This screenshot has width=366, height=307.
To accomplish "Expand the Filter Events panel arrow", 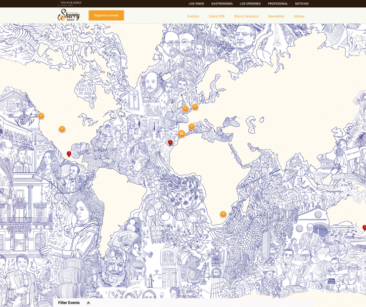I will (88, 303).
